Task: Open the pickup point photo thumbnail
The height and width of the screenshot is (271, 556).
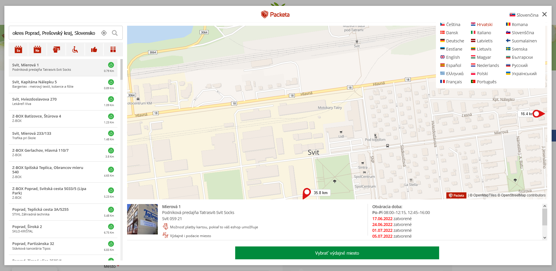Action: click(x=142, y=219)
